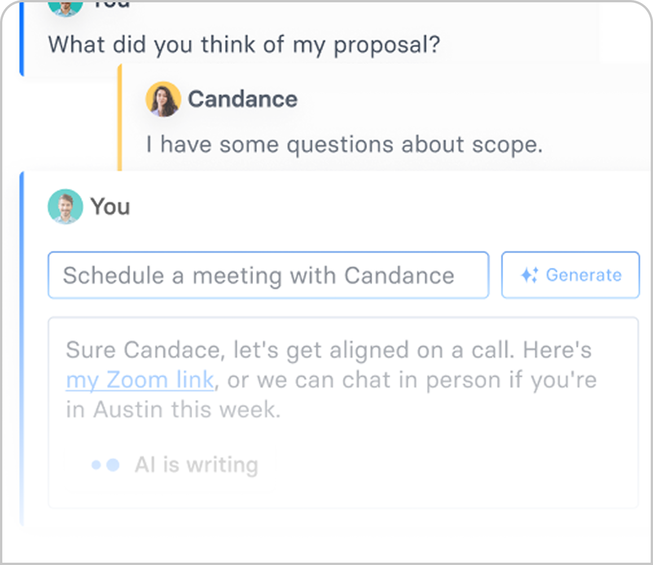Click the yellow thread bar beside Candance's reply
This screenshot has height=565, width=653.
(x=120, y=116)
